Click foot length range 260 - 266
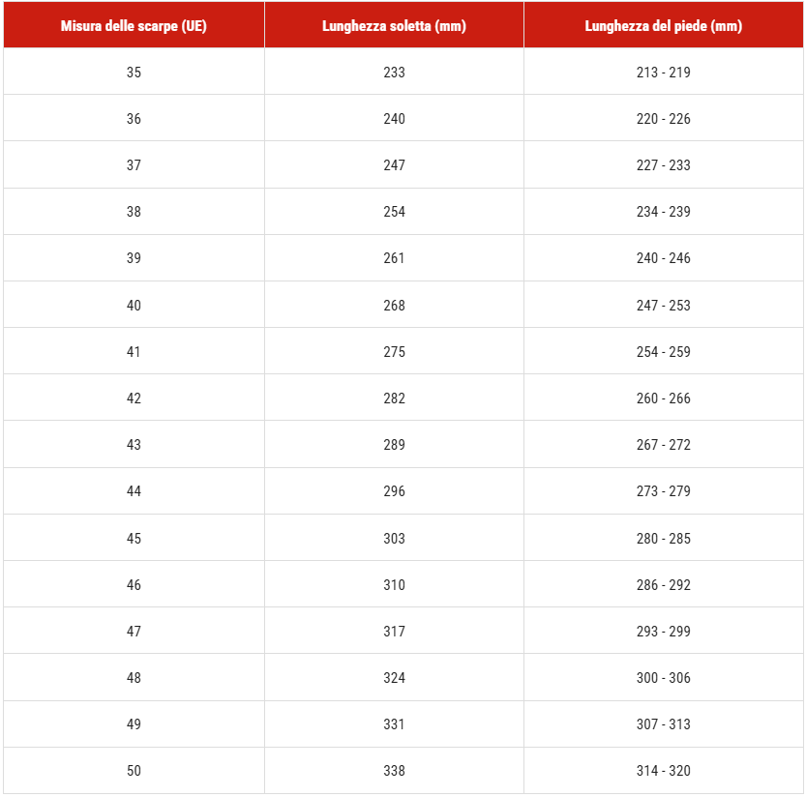 click(x=664, y=398)
